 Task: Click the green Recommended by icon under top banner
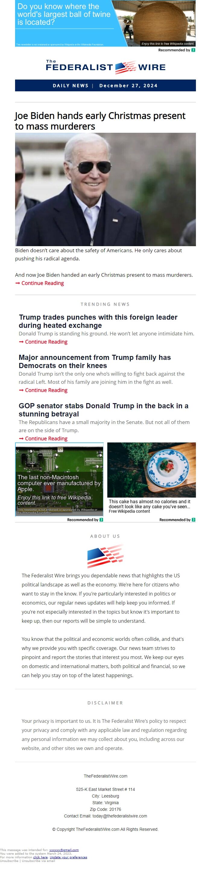tap(193, 50)
